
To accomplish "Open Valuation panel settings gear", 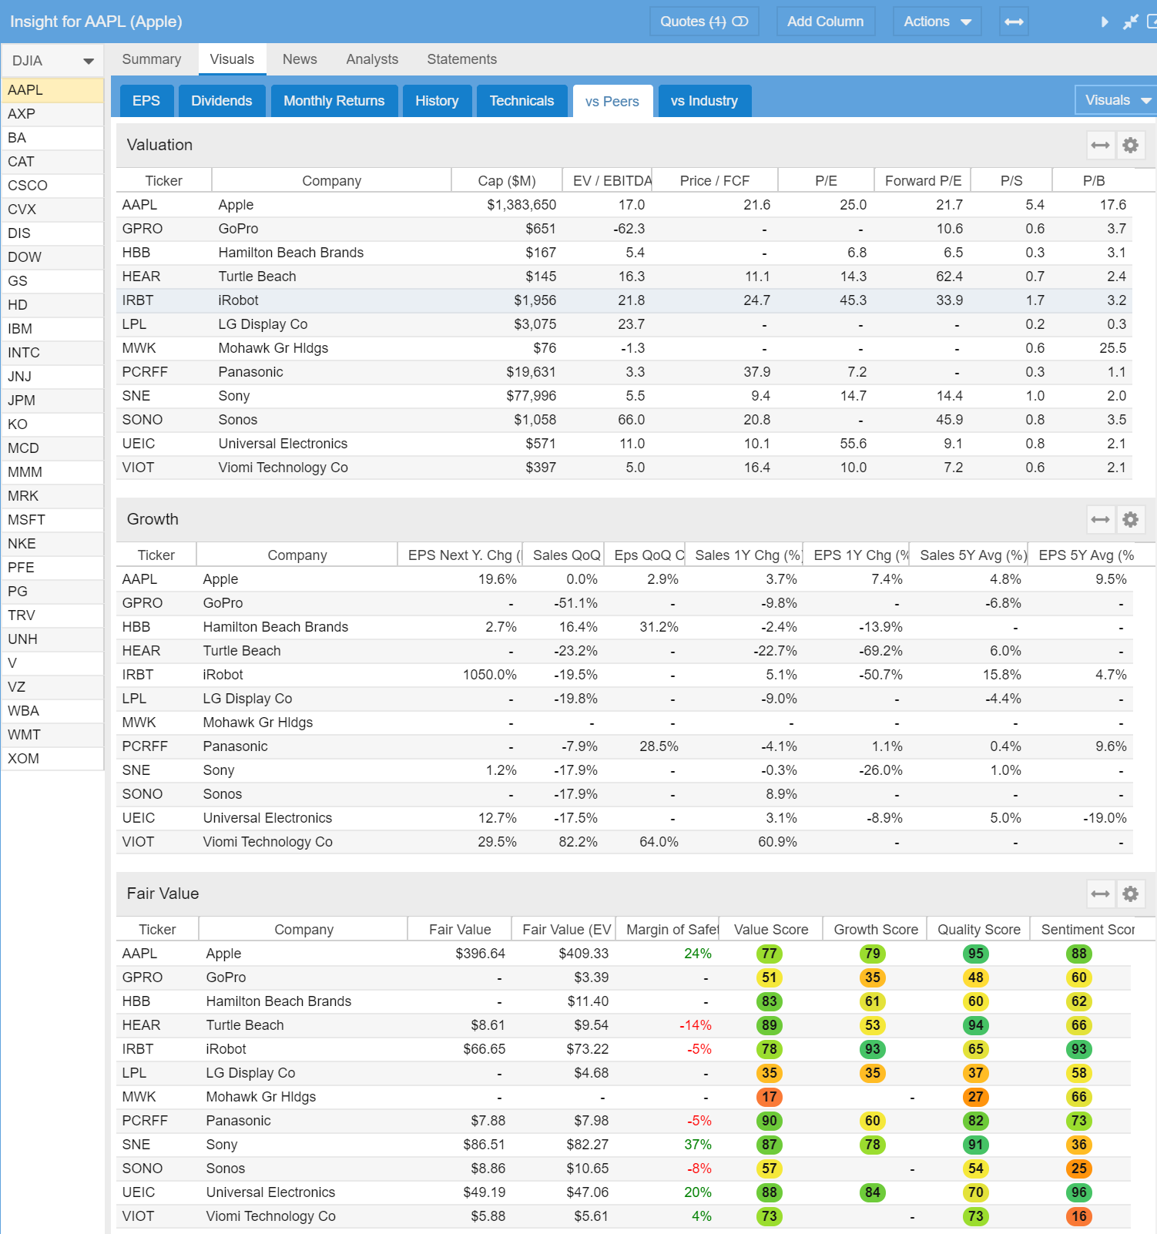I will point(1130,145).
